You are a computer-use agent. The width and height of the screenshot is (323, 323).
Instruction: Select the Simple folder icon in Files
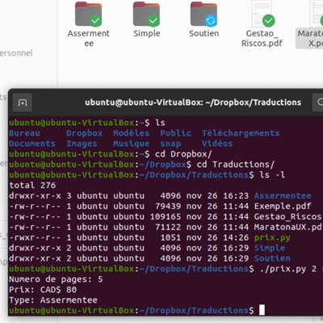tap(146, 14)
